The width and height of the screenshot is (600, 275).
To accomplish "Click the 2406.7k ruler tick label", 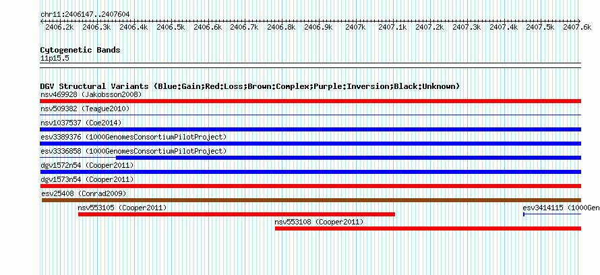I will (x=244, y=27).
